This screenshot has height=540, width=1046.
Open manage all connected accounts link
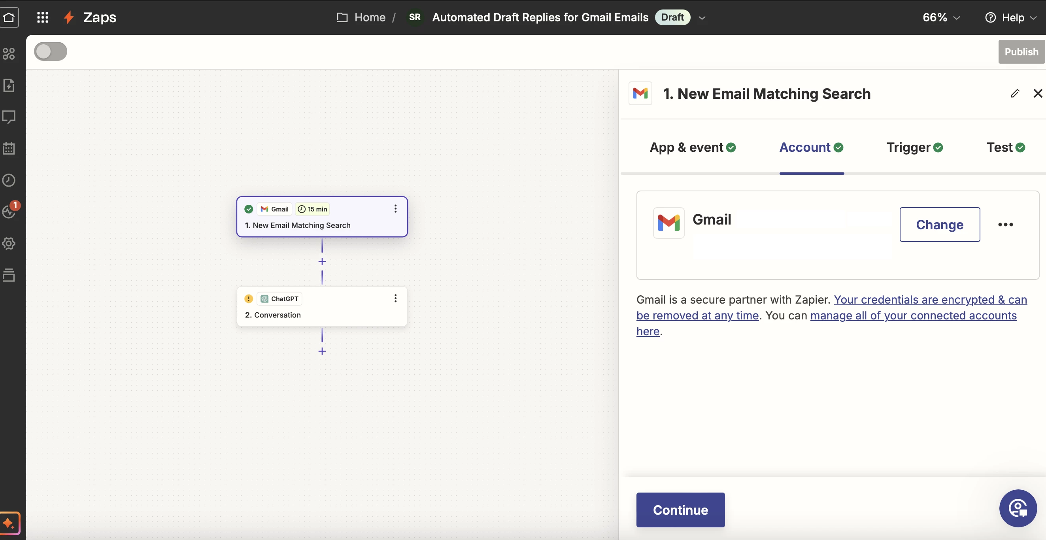point(913,315)
